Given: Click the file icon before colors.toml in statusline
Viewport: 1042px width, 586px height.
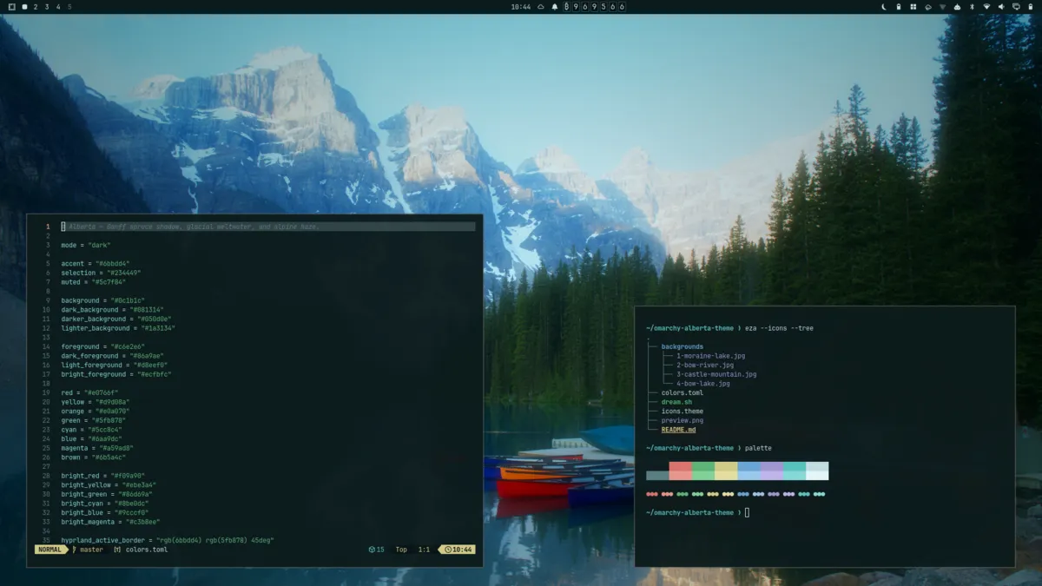Looking at the screenshot, I should pyautogui.click(x=117, y=550).
